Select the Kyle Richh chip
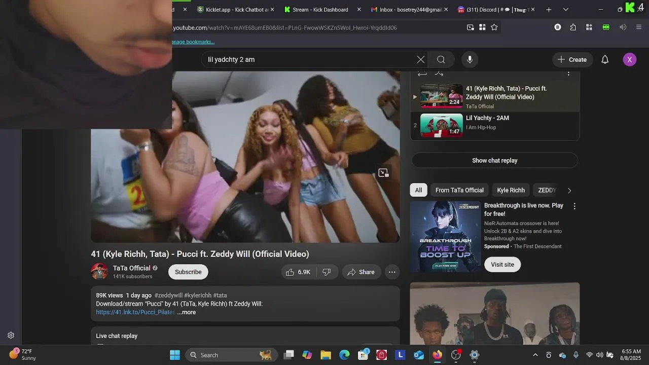Viewport: 649px width, 365px height. [511, 191]
